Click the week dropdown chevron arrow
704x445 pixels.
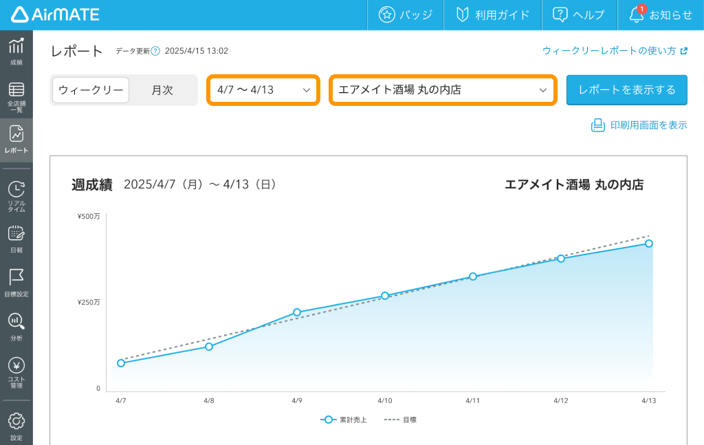pyautogui.click(x=307, y=90)
